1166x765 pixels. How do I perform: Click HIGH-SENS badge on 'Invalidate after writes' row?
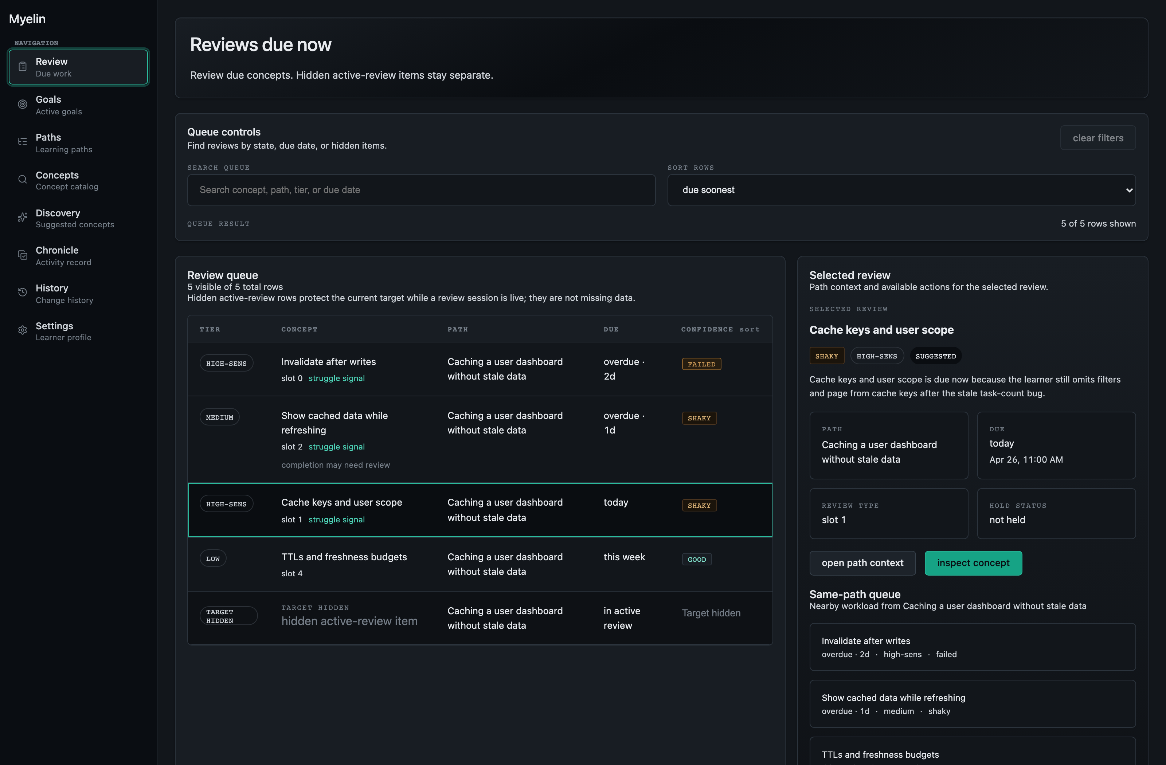pos(226,364)
